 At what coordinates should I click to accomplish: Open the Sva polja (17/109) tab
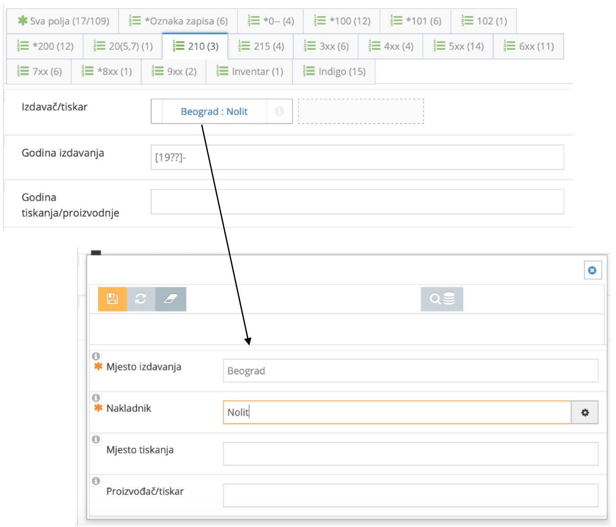tap(63, 21)
